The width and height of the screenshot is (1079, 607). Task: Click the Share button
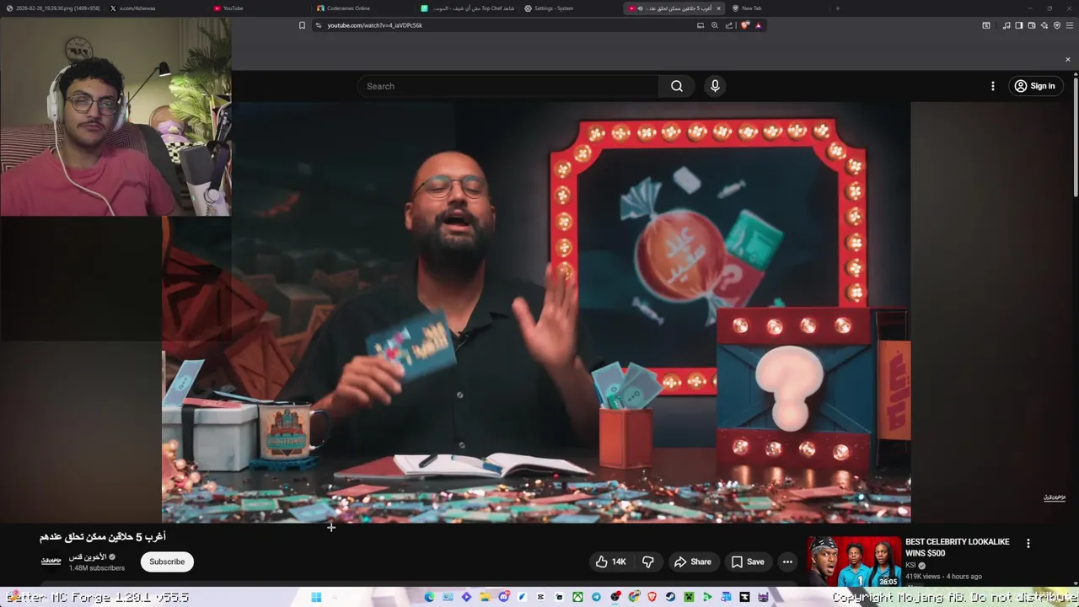click(x=693, y=561)
